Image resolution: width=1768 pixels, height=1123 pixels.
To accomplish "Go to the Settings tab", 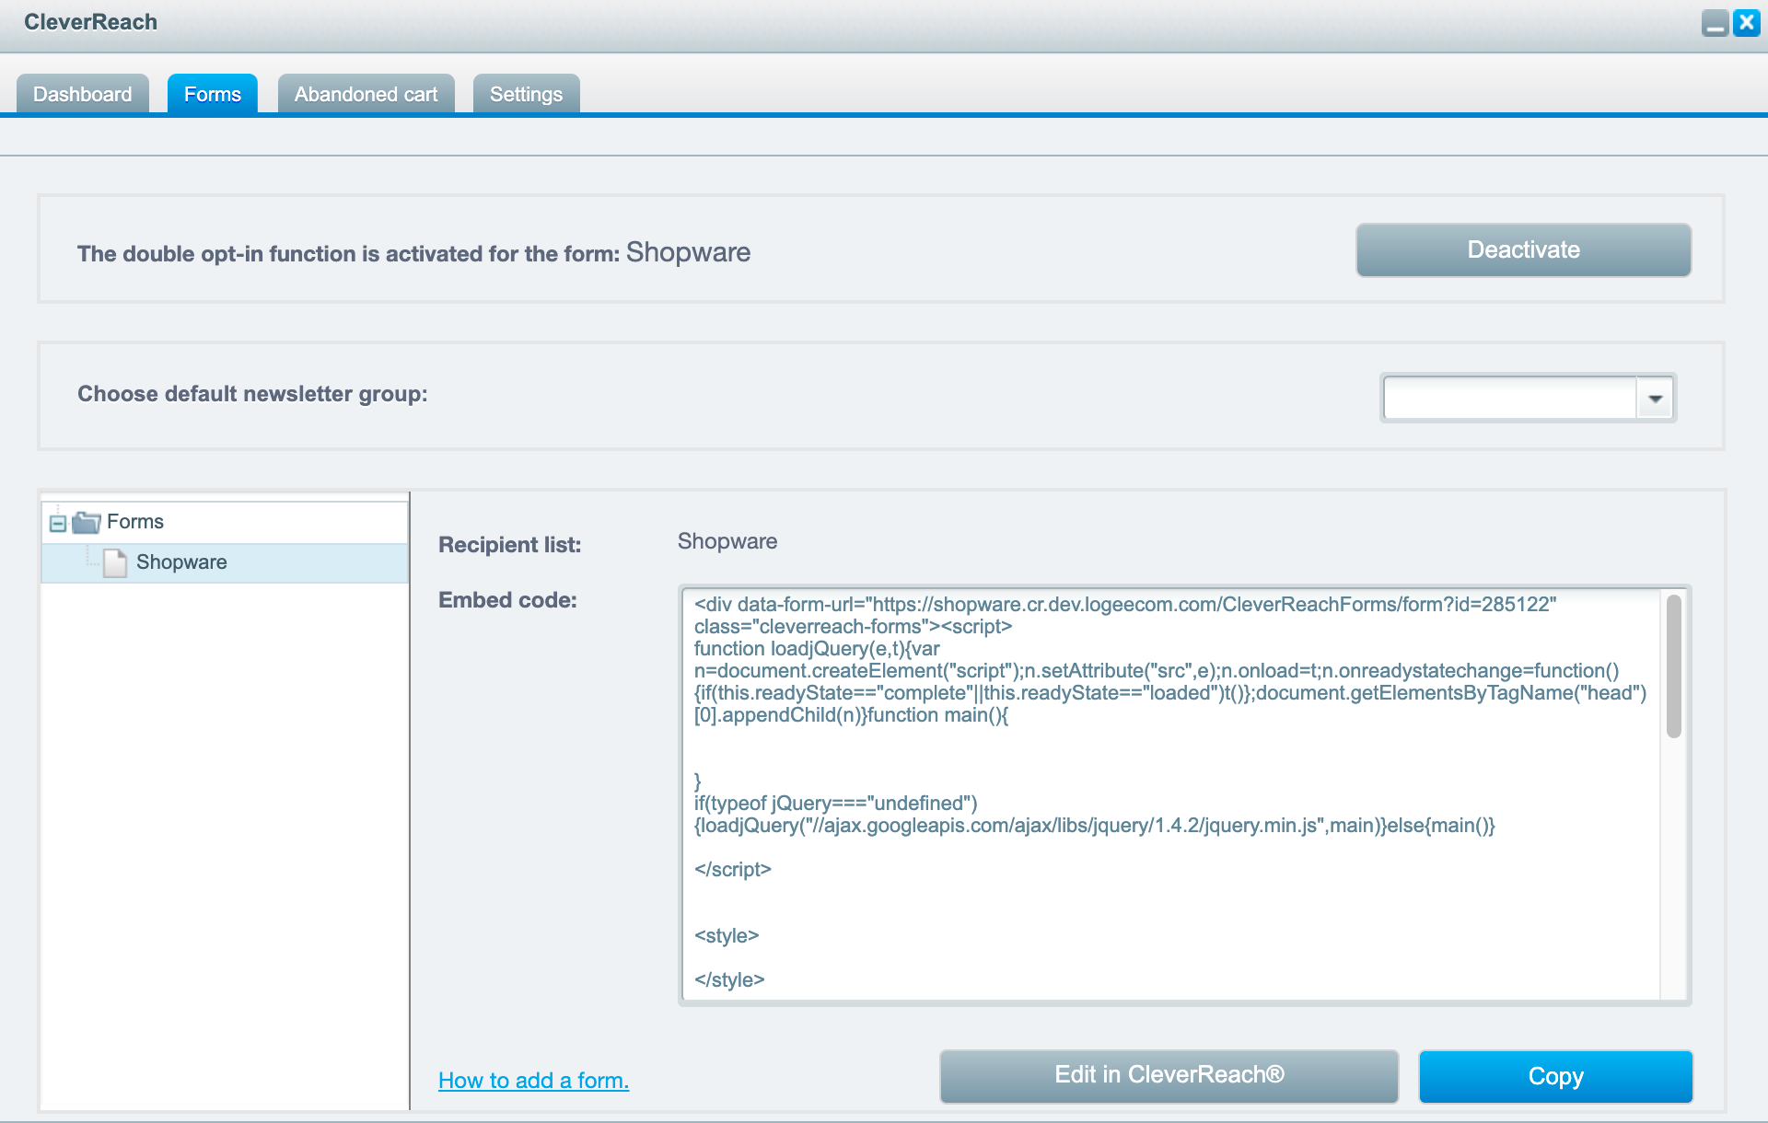I will tap(526, 95).
